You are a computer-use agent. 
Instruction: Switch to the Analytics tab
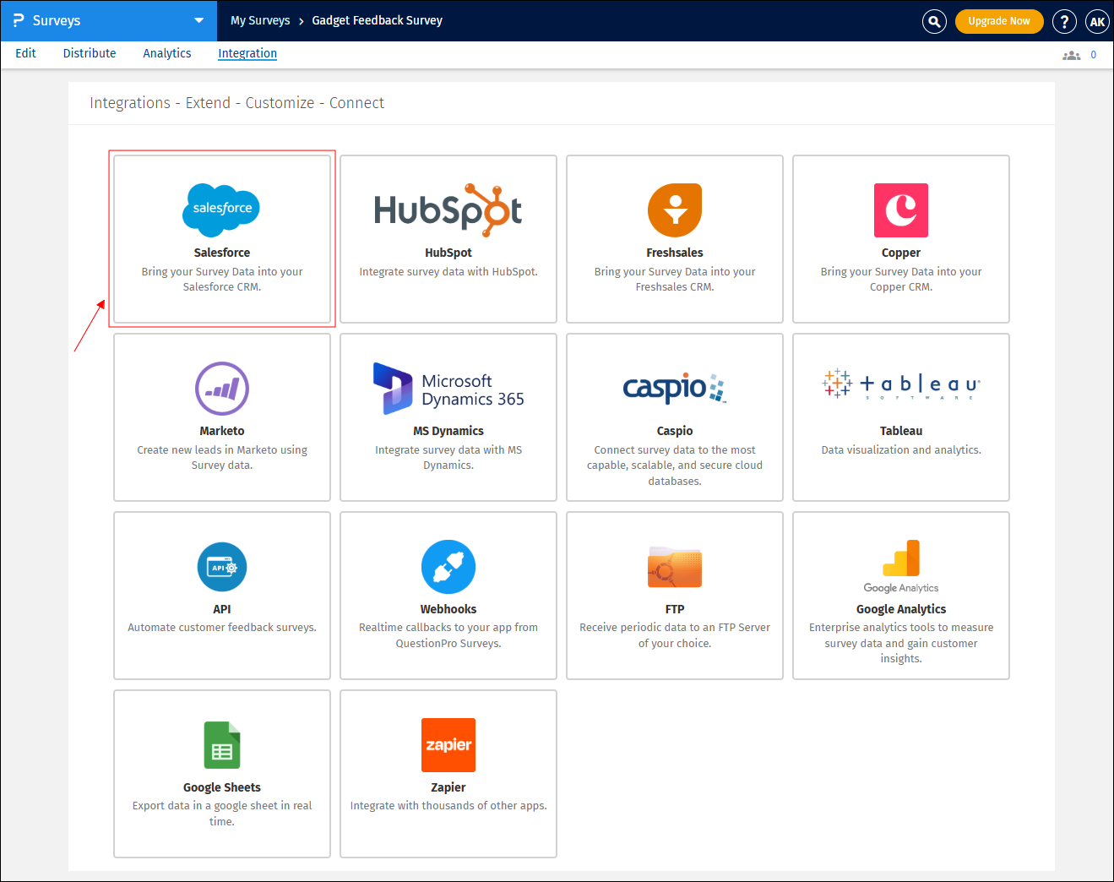[166, 53]
